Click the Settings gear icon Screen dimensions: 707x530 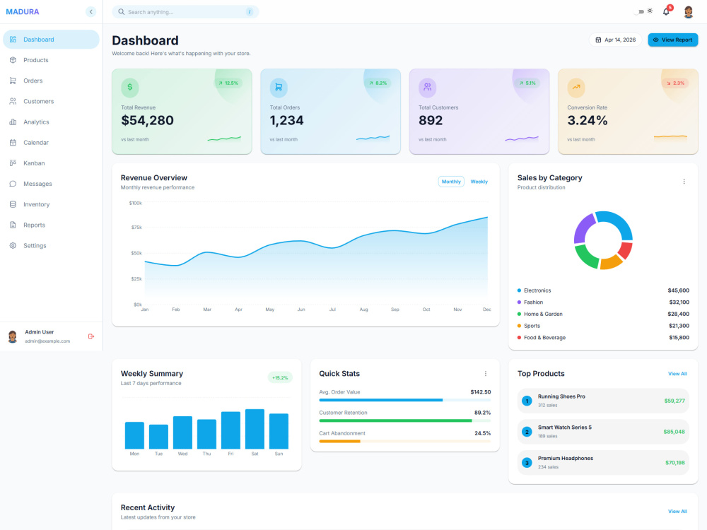pos(13,246)
